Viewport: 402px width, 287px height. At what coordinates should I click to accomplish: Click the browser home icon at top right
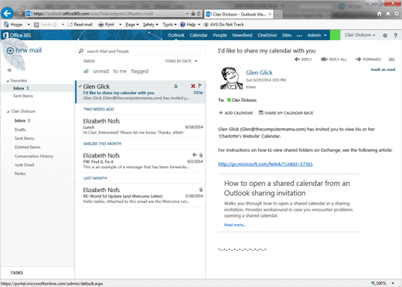[x=380, y=14]
